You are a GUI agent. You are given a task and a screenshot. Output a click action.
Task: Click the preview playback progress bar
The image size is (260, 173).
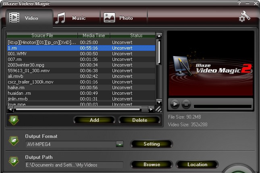[223, 106]
